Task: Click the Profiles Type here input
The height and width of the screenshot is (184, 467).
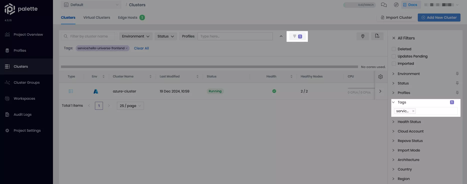Action: [x=235, y=36]
